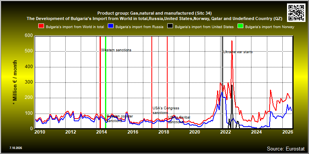Select legend label "Bulgaria's import from Norway"
The height and width of the screenshot is (154, 309).
click(270, 27)
